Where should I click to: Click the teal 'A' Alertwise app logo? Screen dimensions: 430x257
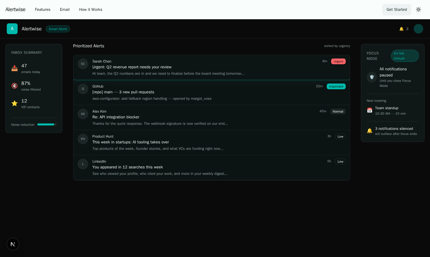[x=12, y=29]
